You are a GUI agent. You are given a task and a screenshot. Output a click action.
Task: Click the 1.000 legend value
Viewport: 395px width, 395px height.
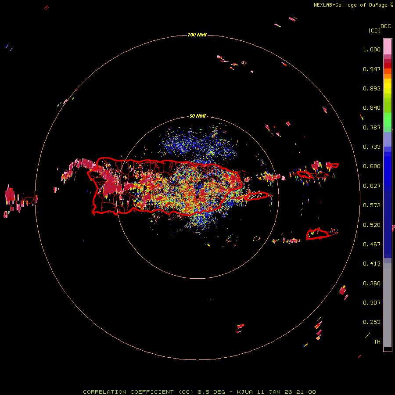[372, 49]
